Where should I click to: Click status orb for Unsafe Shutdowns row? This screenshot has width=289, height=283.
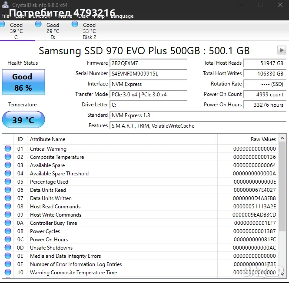[x=8, y=248]
